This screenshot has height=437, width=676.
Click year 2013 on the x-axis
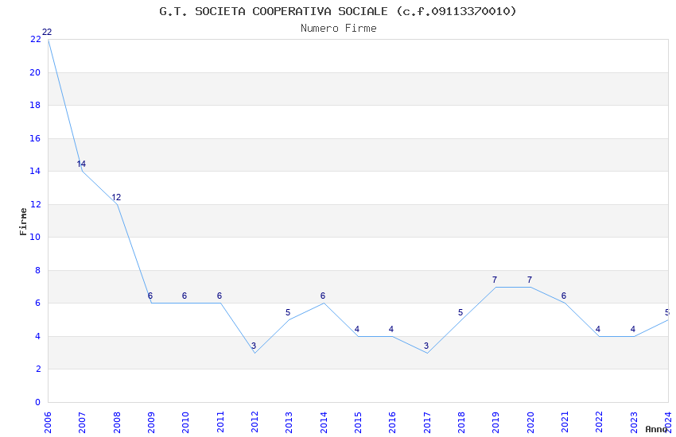[289, 423]
